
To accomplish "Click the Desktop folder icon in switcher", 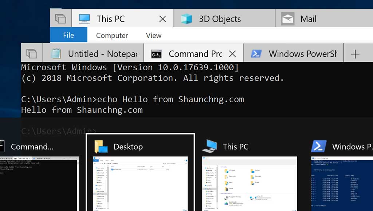I will [101, 147].
